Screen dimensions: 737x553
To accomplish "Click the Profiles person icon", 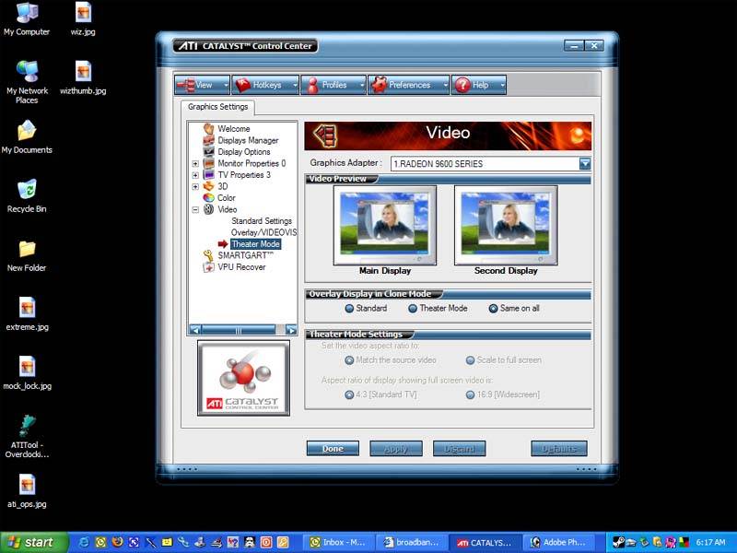I will pyautogui.click(x=312, y=85).
